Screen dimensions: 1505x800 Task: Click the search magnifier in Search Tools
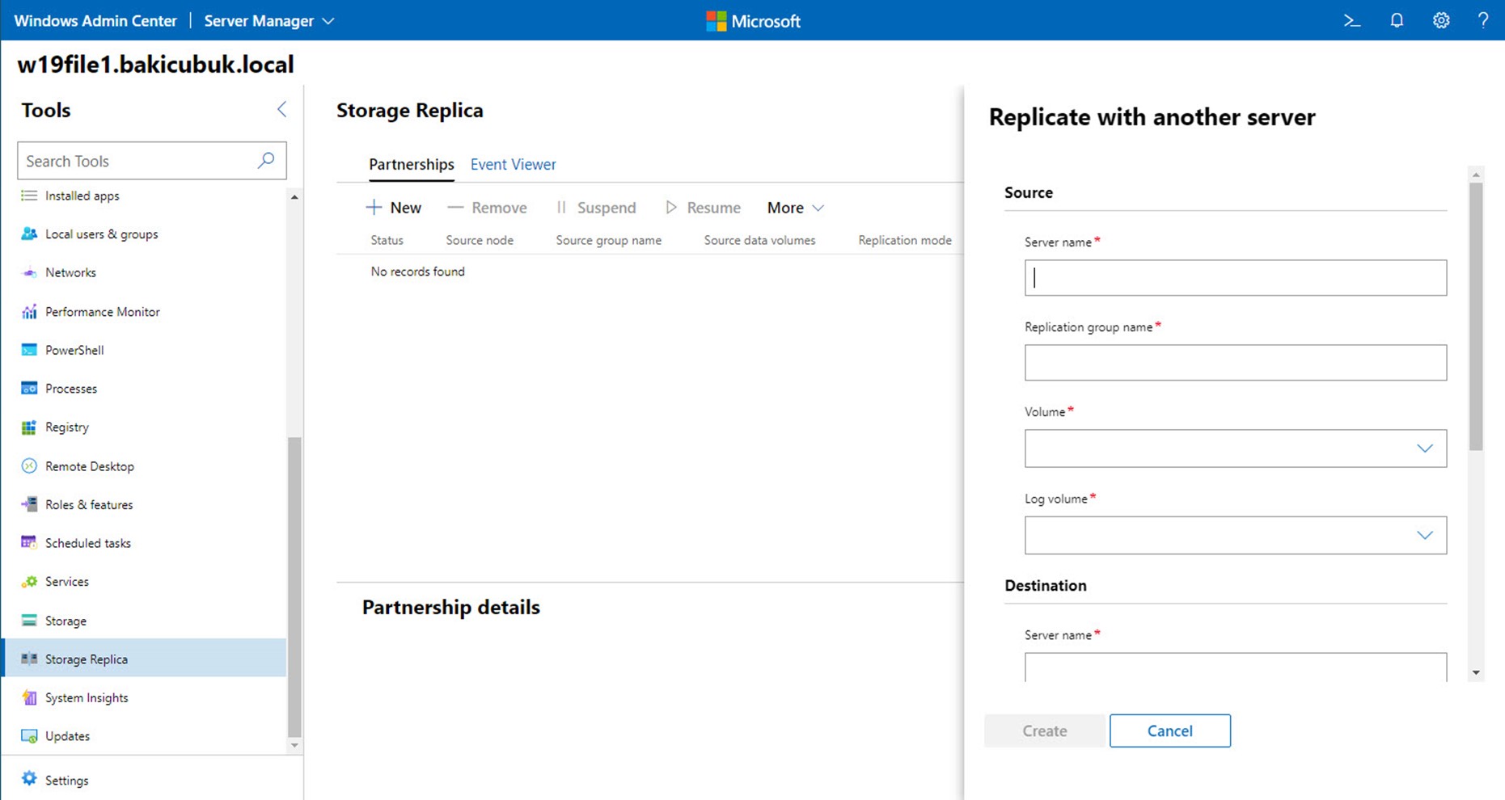265,160
